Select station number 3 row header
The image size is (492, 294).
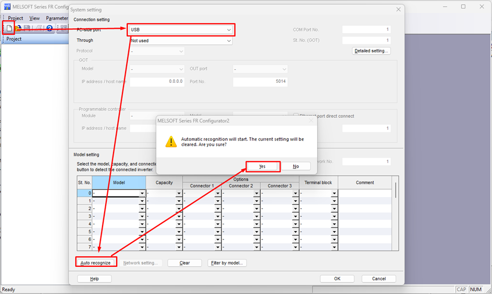tap(84, 216)
